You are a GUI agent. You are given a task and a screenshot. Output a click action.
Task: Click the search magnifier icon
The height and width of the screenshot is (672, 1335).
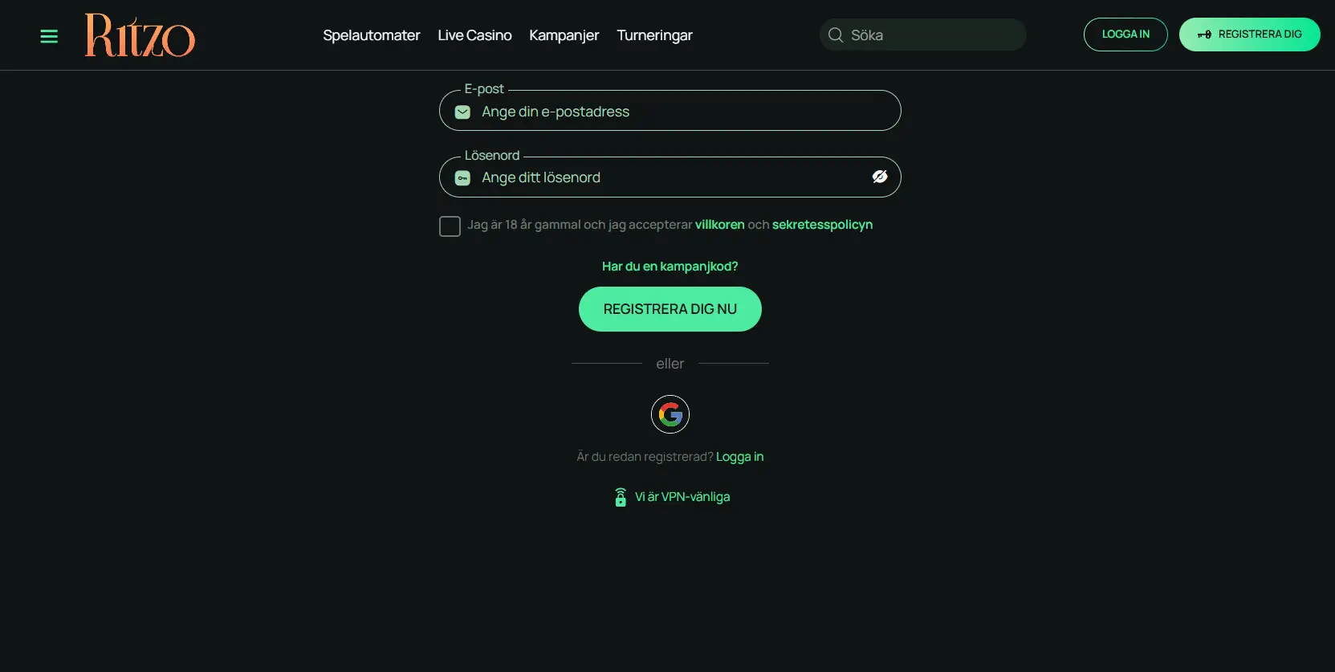tap(836, 35)
